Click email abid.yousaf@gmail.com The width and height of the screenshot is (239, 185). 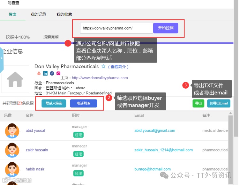(155, 130)
